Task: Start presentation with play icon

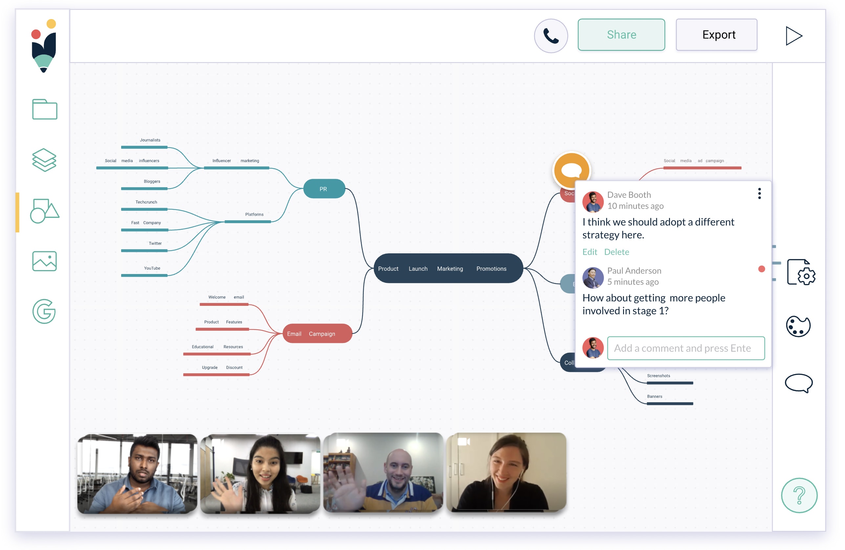Action: pyautogui.click(x=794, y=36)
